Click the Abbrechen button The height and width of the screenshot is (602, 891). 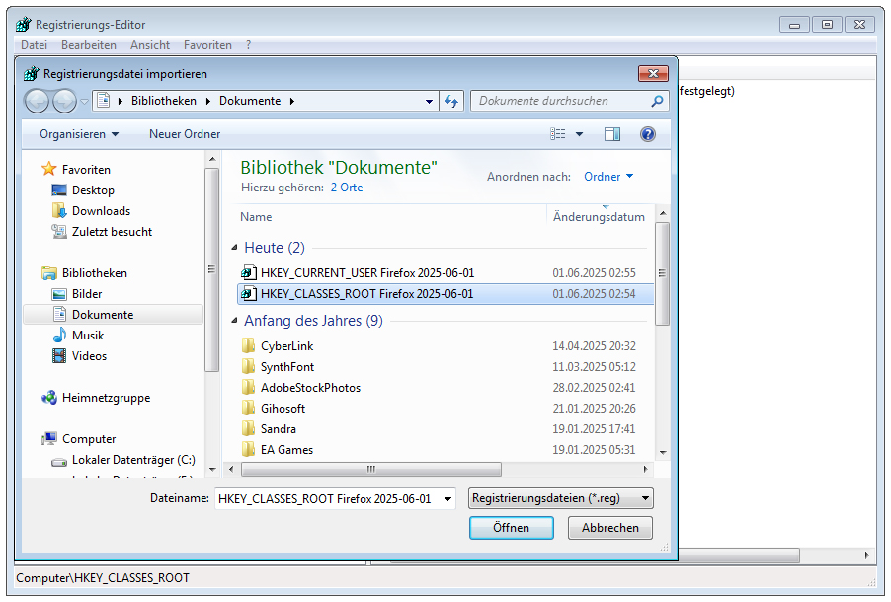click(609, 528)
